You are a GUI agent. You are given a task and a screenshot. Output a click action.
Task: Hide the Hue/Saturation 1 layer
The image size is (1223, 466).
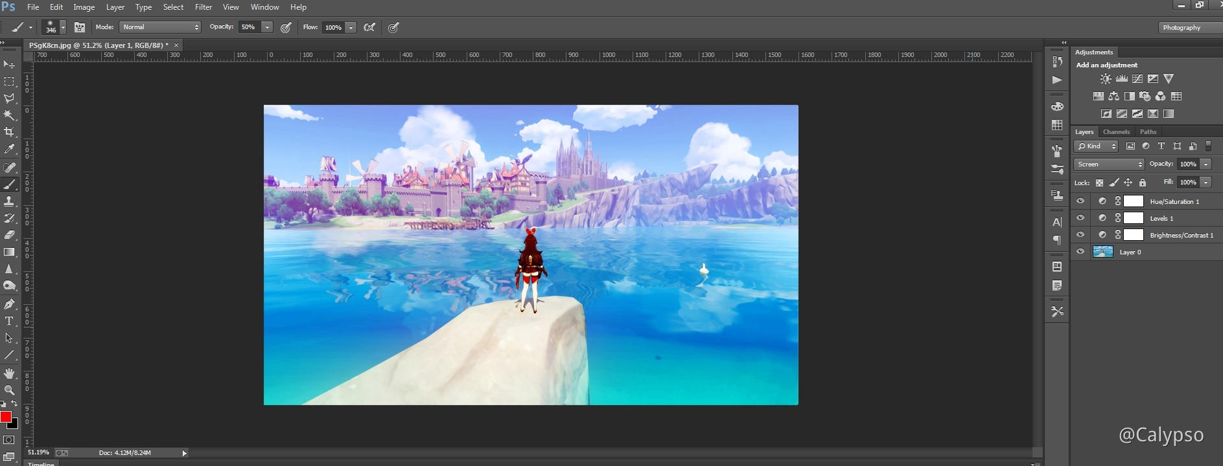point(1080,201)
